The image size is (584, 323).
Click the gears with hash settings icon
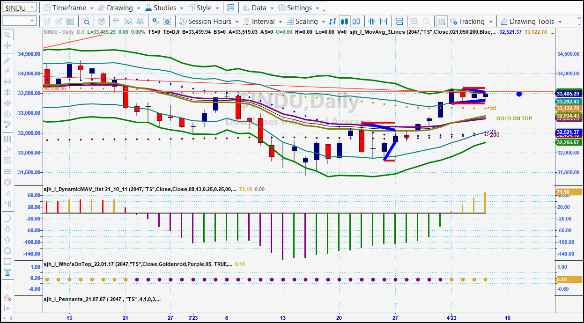pos(156,22)
